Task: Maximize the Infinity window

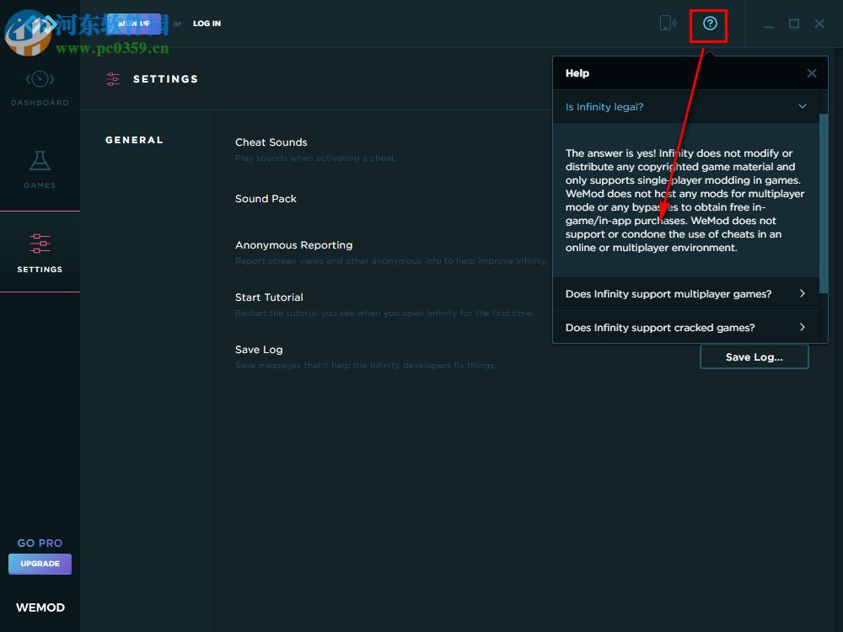Action: tap(794, 24)
